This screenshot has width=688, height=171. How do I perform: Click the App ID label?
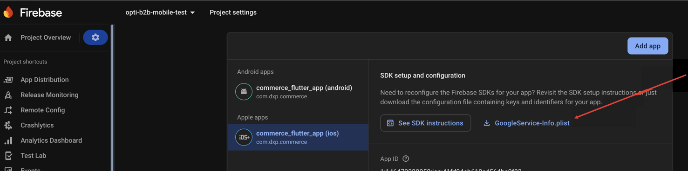click(389, 159)
